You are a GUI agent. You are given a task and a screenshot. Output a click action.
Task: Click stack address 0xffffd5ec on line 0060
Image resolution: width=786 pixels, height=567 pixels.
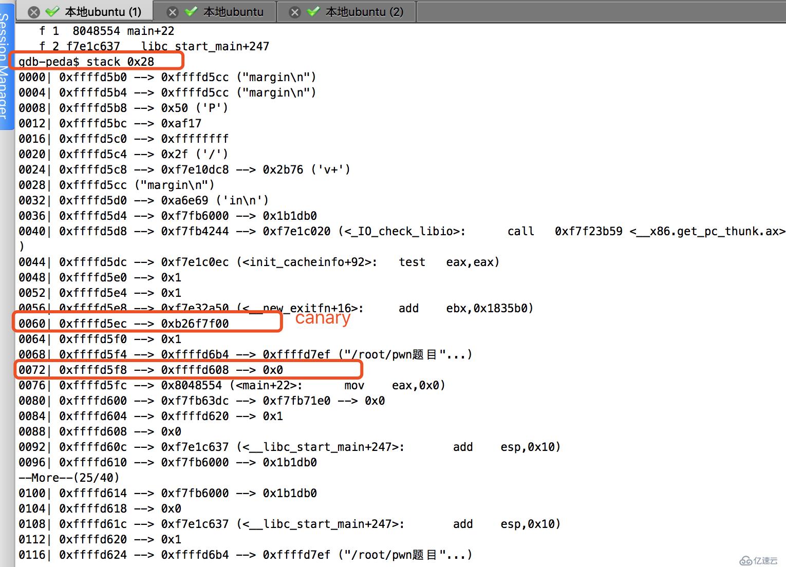(x=93, y=324)
